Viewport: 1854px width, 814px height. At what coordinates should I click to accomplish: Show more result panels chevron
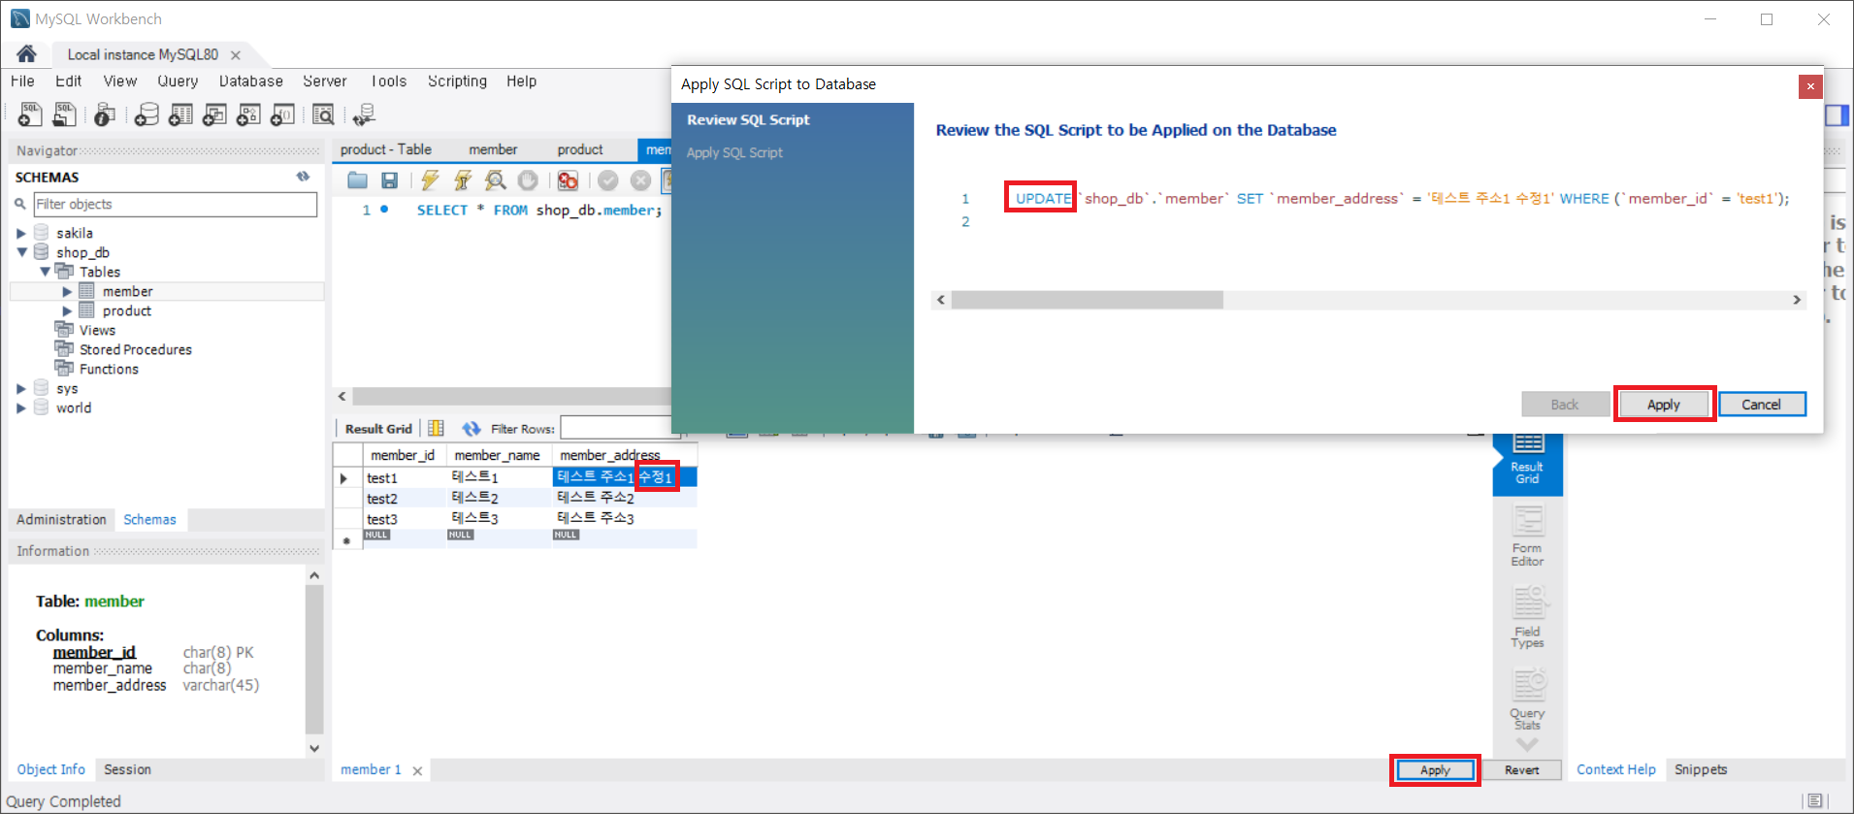tap(1527, 744)
